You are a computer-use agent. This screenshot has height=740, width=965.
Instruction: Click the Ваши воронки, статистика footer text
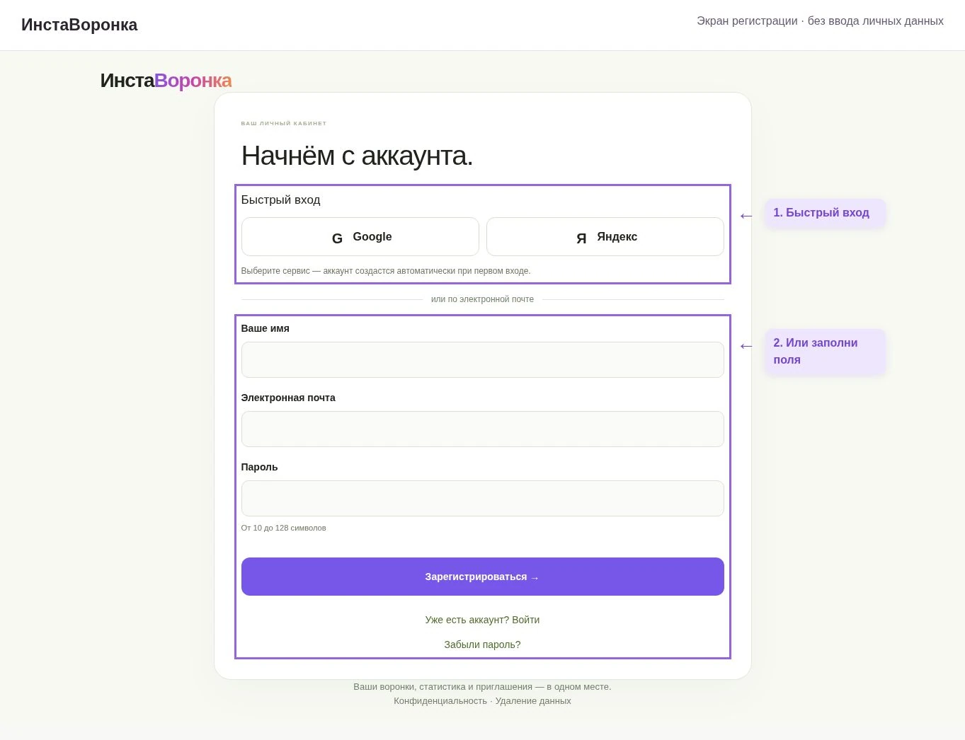482,687
